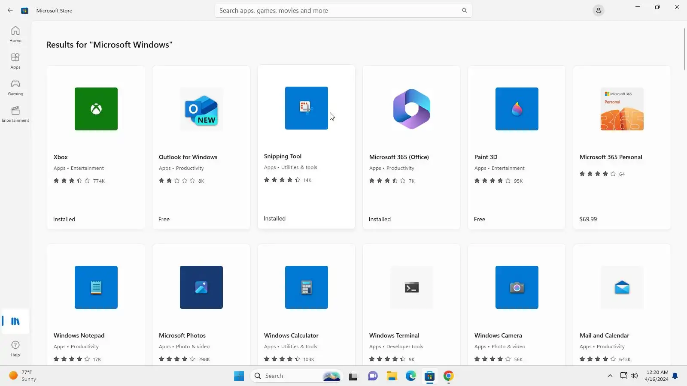This screenshot has width=687, height=386.
Task: Click the Microsoft Store logo icon
Action: [x=25, y=10]
